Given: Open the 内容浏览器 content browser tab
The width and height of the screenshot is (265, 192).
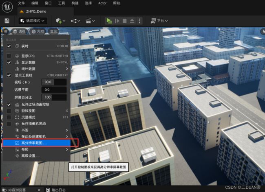Looking at the screenshot, I should coord(17,190).
